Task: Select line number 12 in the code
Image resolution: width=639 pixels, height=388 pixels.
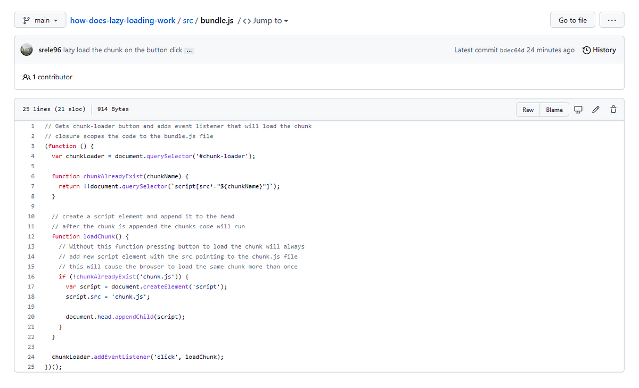Action: click(31, 236)
